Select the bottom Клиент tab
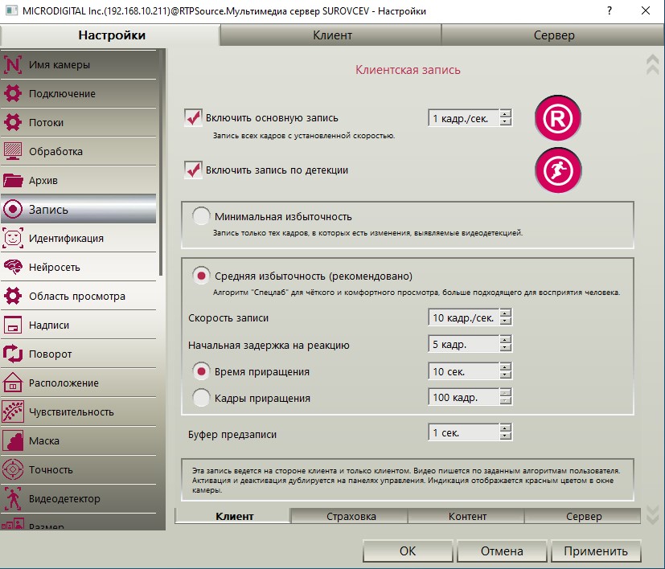This screenshot has width=665, height=569. tap(234, 516)
